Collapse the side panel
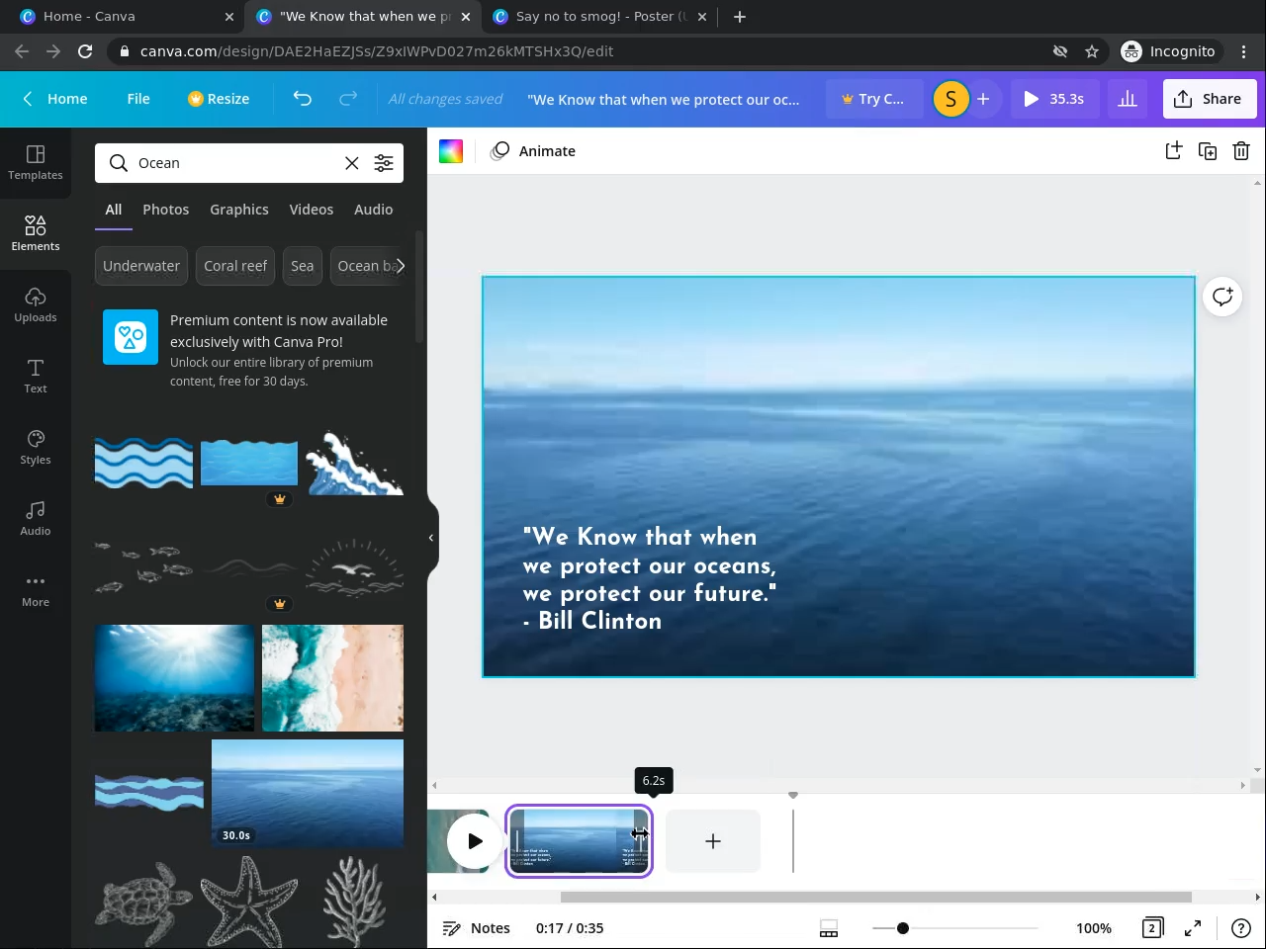The width and height of the screenshot is (1266, 949). [431, 538]
